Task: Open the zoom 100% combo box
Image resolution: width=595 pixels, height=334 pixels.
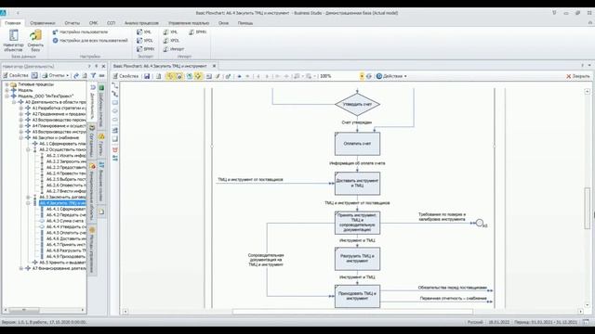Action: coord(341,76)
